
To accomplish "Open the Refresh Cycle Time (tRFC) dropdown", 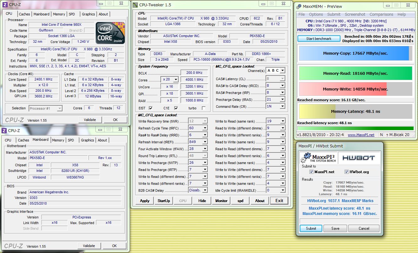I will coord(205,128).
